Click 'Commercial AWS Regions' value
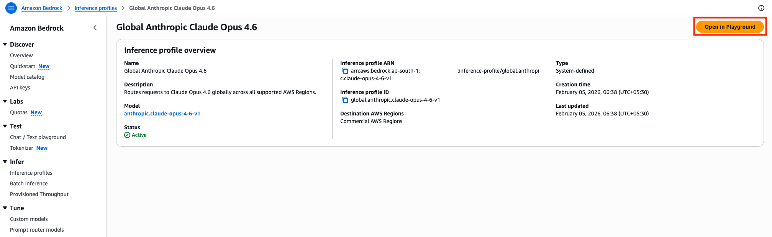Screen dimensions: 772x237 point(371,121)
